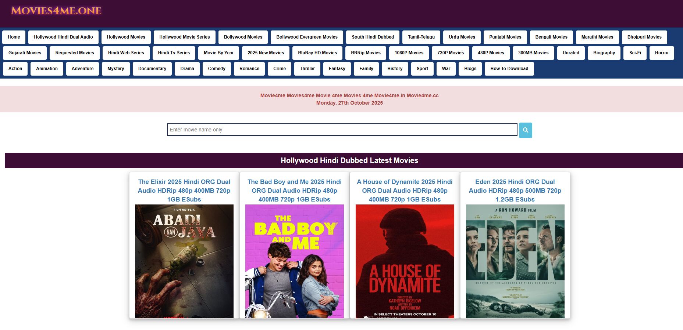Browse Romance genre
Viewport: 683px width, 330px height.
[249, 69]
